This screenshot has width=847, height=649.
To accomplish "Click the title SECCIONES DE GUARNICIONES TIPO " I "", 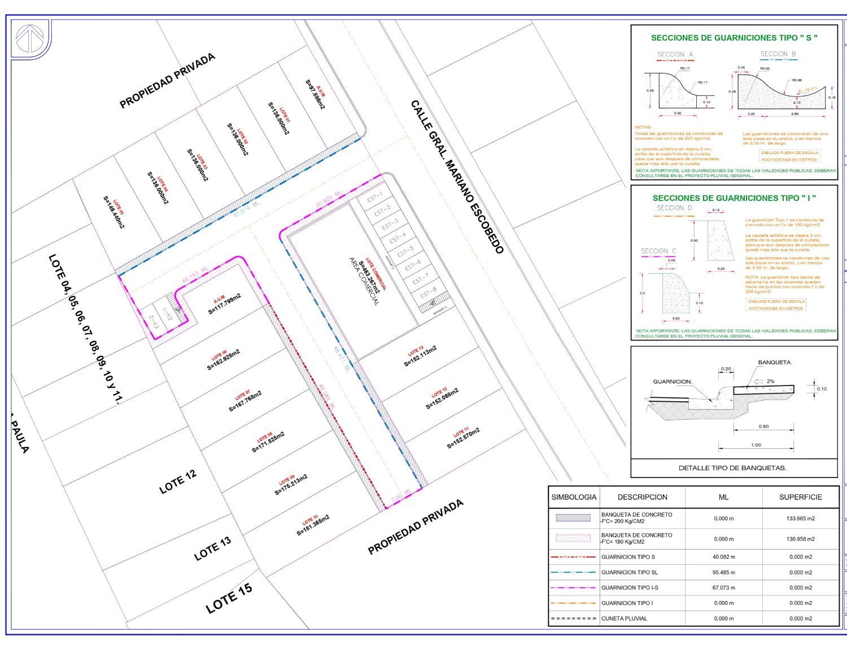I will click(735, 198).
